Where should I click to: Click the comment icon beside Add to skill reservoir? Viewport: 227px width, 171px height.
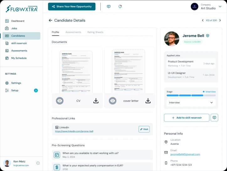(x=214, y=118)
